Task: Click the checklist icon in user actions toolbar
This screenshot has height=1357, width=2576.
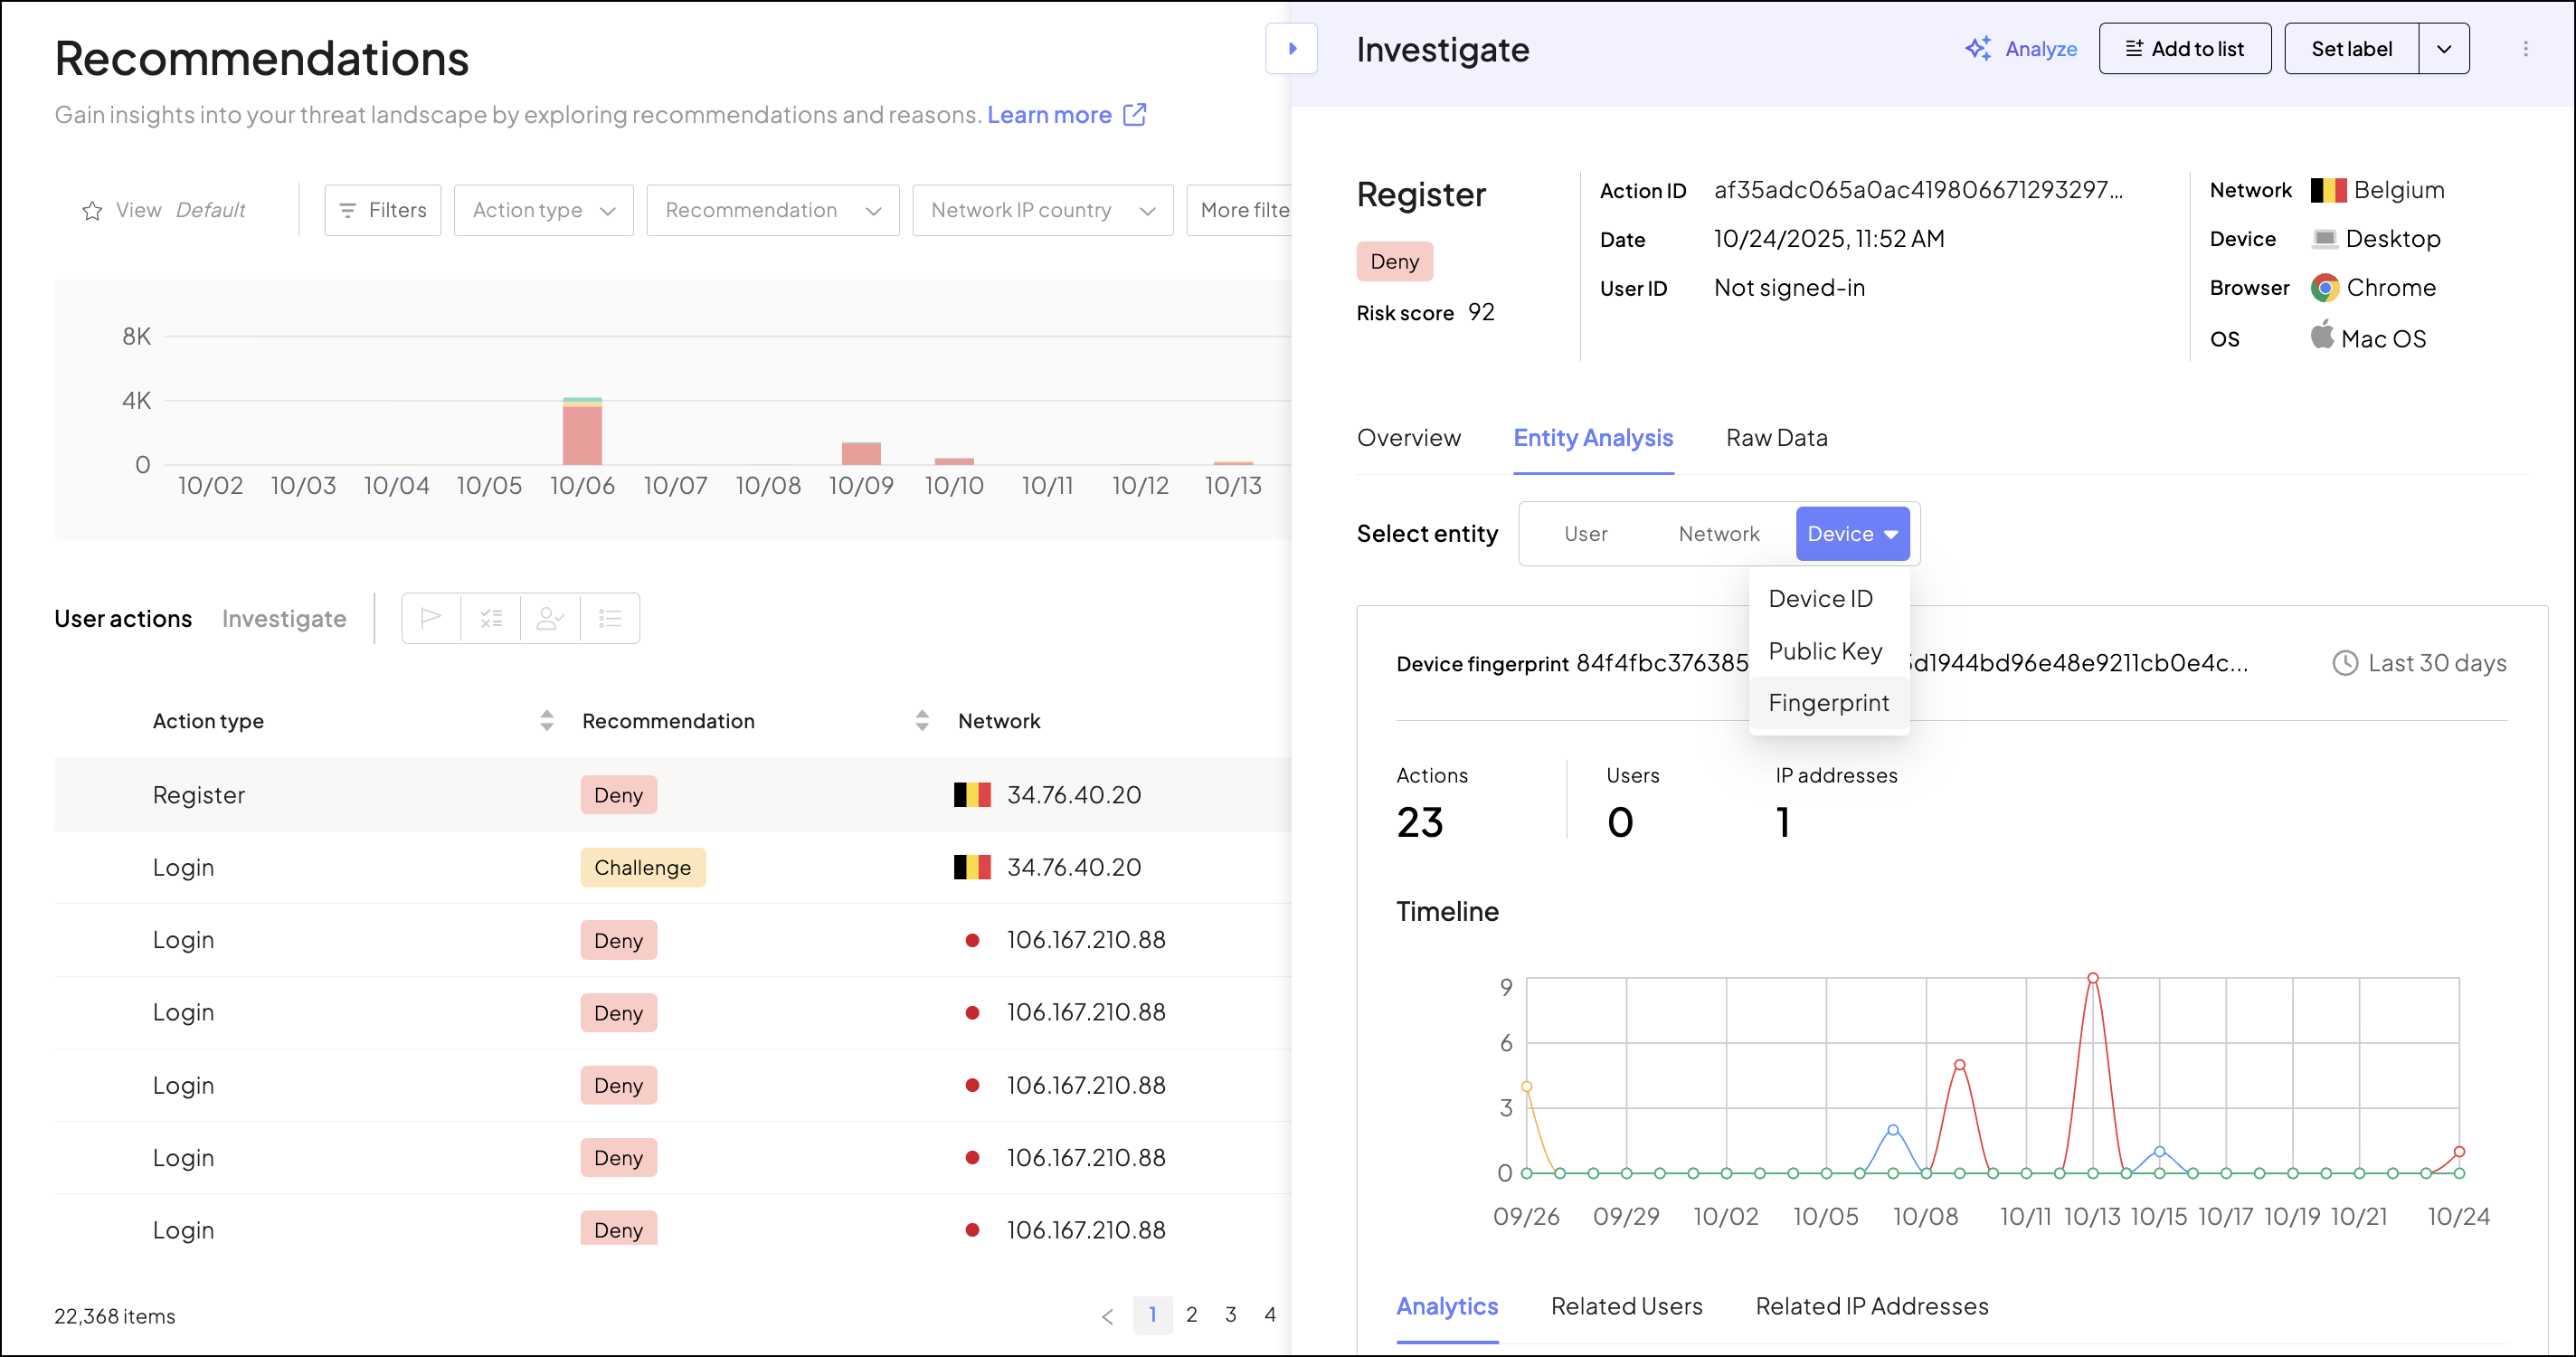Action: [491, 618]
